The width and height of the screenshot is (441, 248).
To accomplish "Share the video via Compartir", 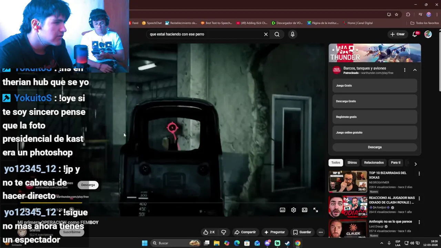I will click(245, 232).
